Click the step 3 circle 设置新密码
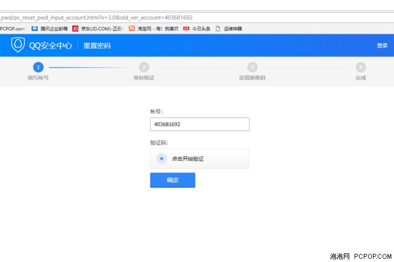 coord(252,67)
